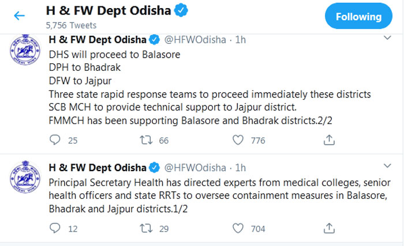The width and height of the screenshot is (404, 246).
Task: Reply to the Balasore DHS tweet
Action: tap(55, 140)
